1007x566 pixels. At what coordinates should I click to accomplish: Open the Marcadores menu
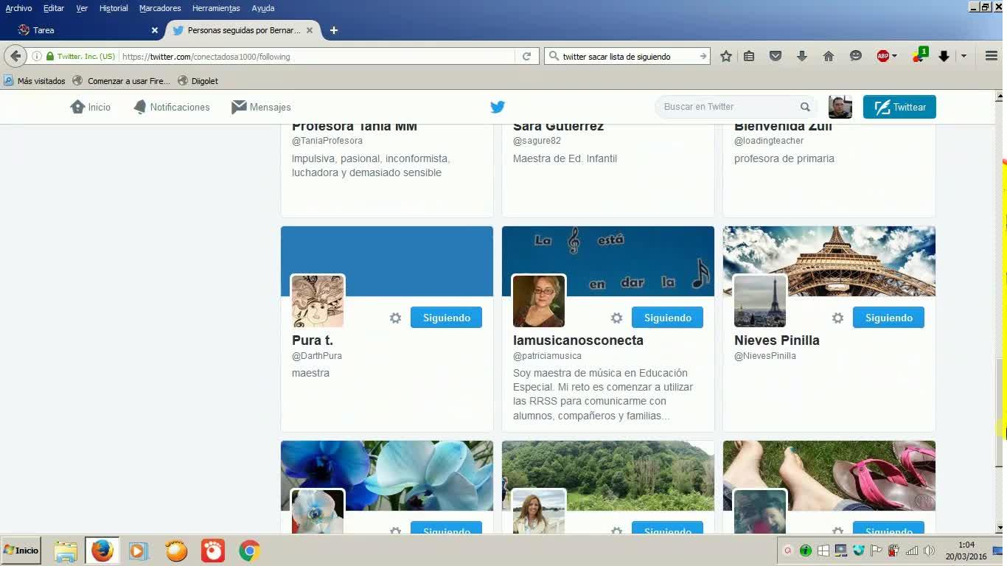(x=160, y=8)
